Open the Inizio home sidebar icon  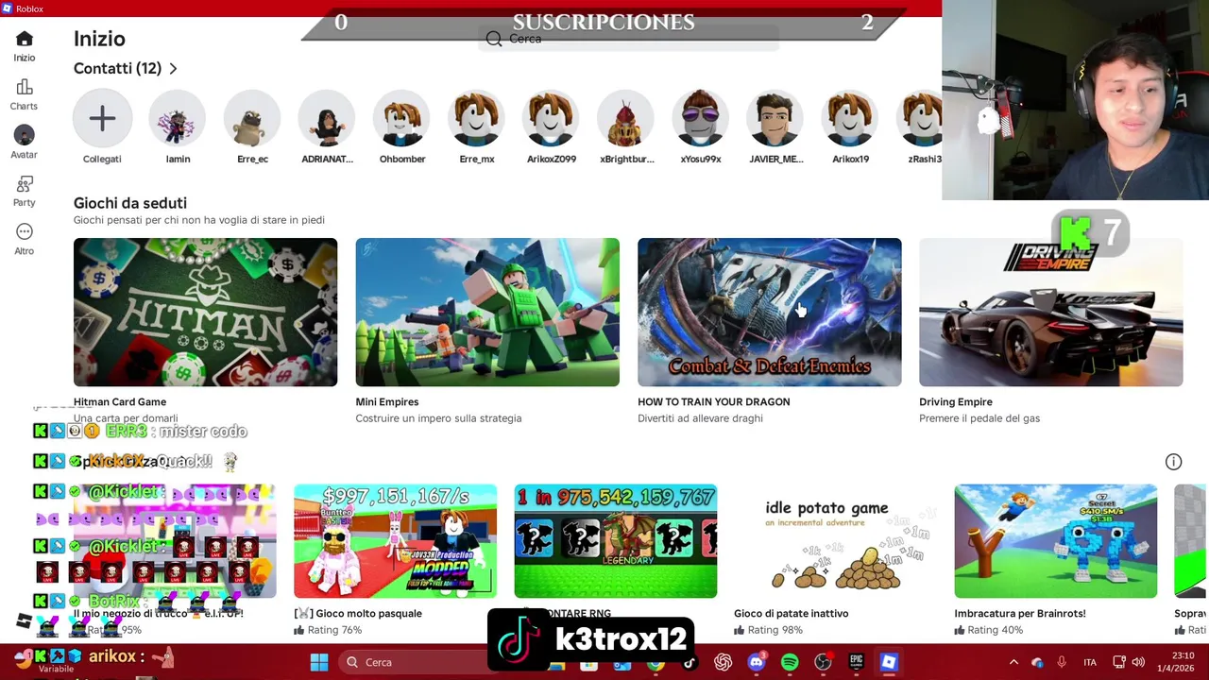[25, 39]
